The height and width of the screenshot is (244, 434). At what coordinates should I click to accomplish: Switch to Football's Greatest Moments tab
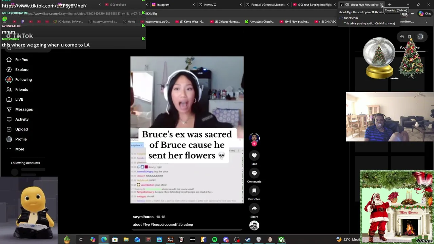pos(268,5)
